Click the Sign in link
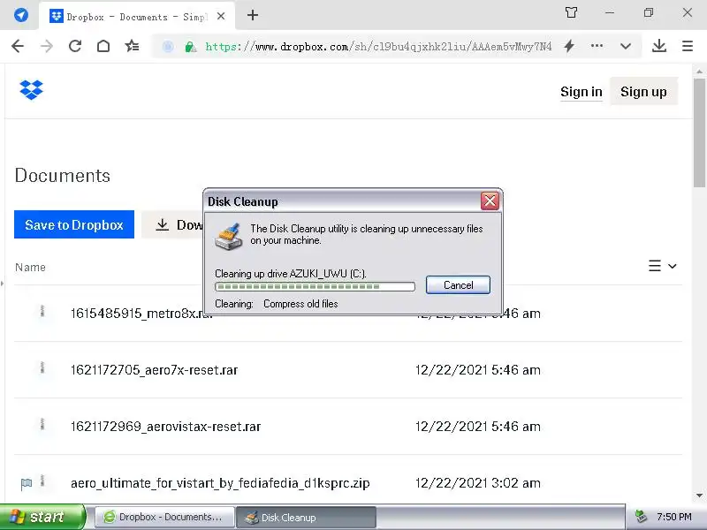The height and width of the screenshot is (530, 707). click(582, 92)
